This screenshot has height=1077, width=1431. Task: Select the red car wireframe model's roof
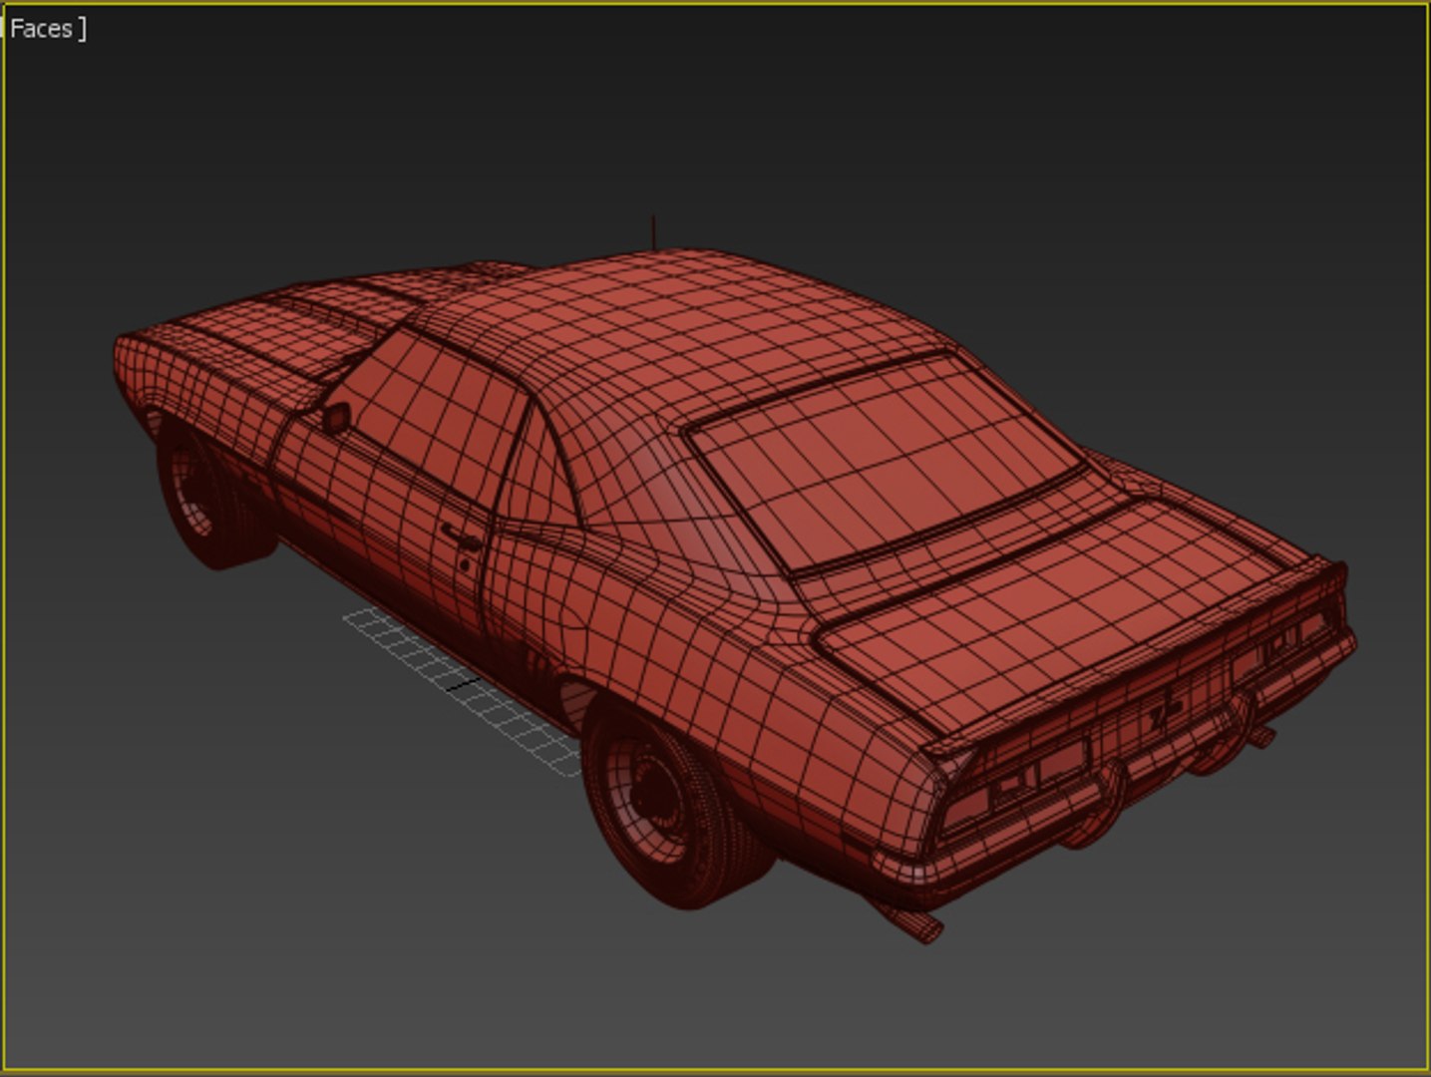[688, 329]
